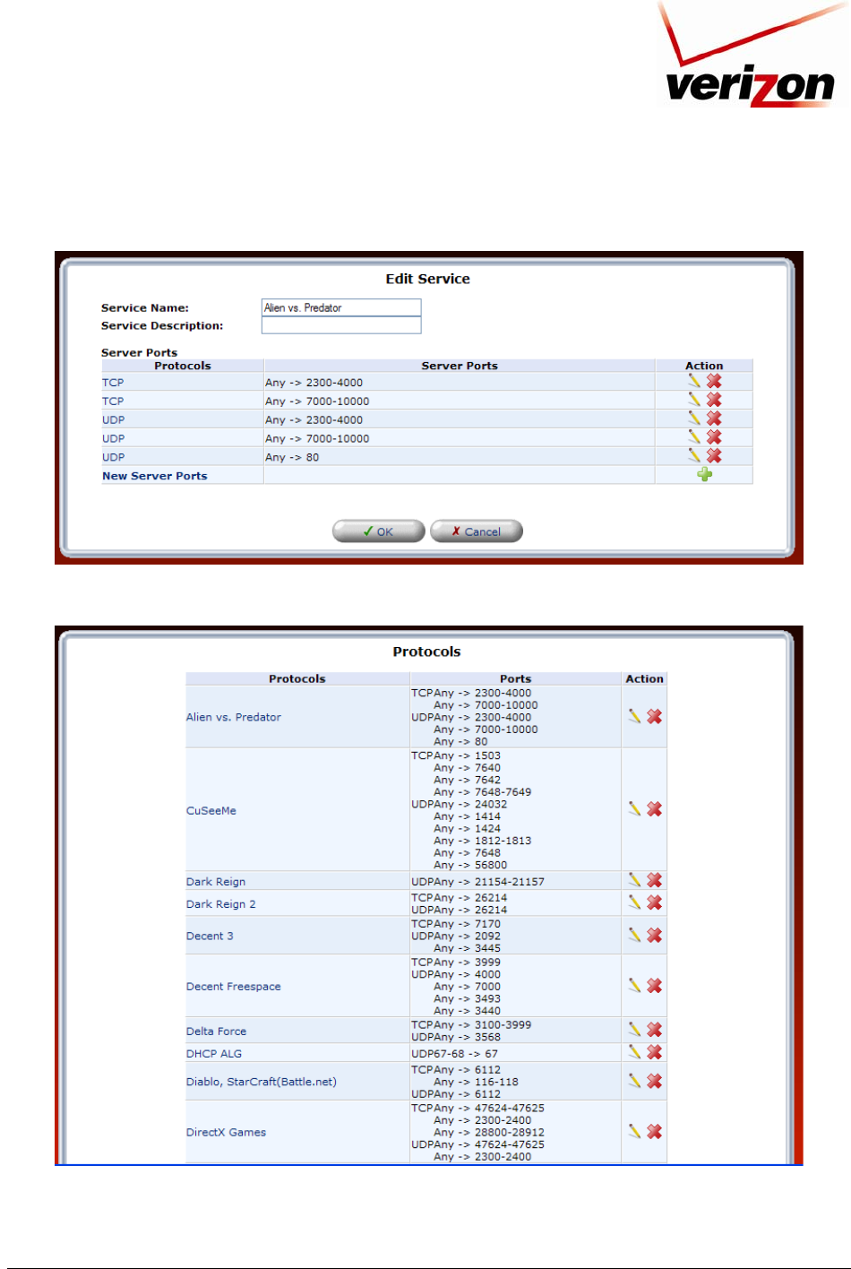Select the 'UDP67-68 -> 67' ports text

454,1054
